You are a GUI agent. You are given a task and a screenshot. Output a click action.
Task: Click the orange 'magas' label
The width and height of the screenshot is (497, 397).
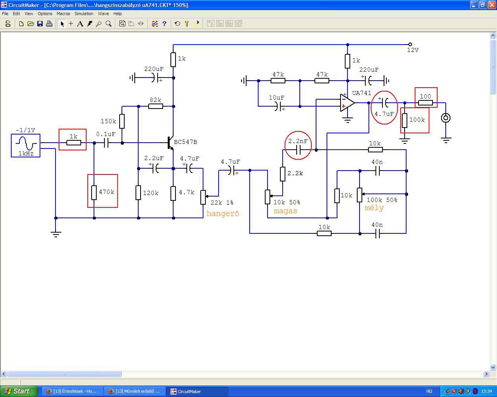click(x=285, y=211)
